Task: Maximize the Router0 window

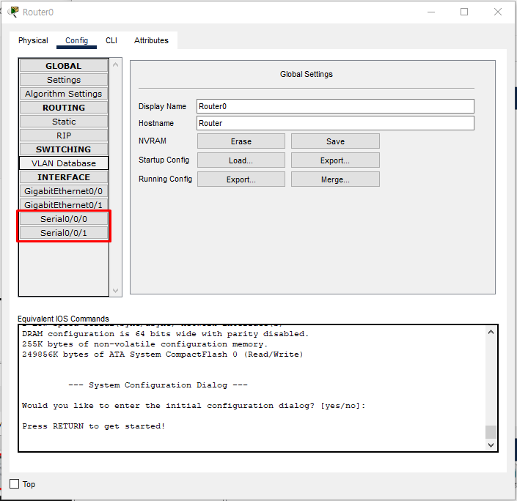Action: [x=464, y=12]
